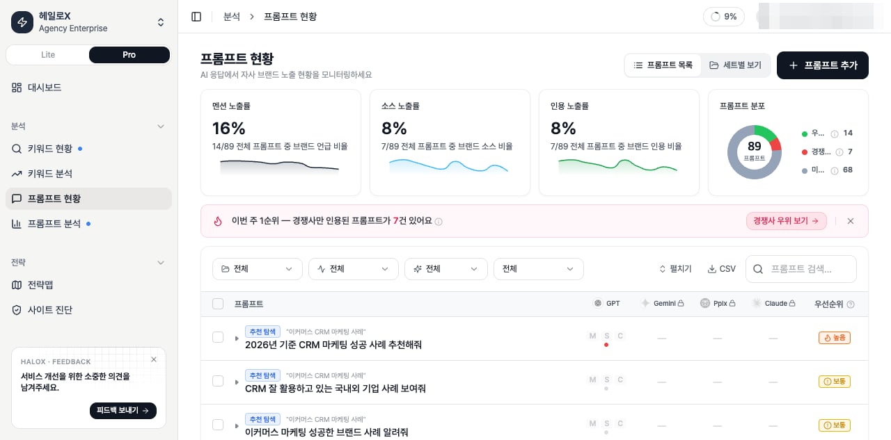Expand the CRM 잘 활용하고 있는 row arrow
Image resolution: width=891 pixels, height=440 pixels.
point(237,382)
